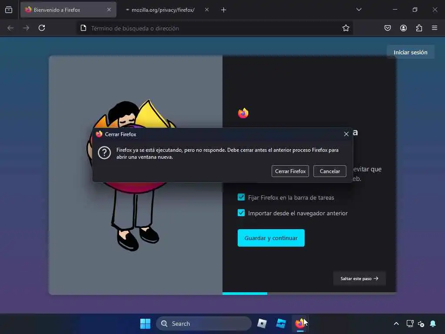Uncheck Fijar Firefox en la barra de tareas

point(241,197)
